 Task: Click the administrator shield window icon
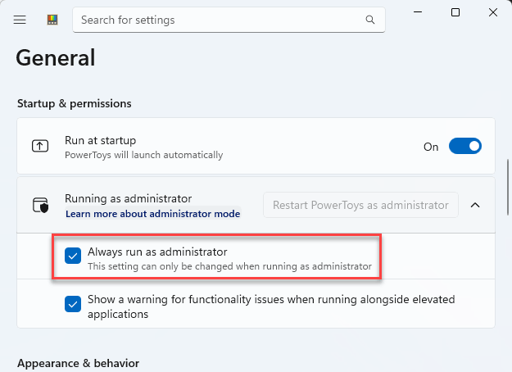click(x=40, y=205)
